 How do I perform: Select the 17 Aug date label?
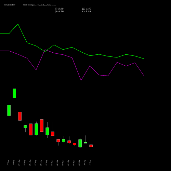(8, 163)
